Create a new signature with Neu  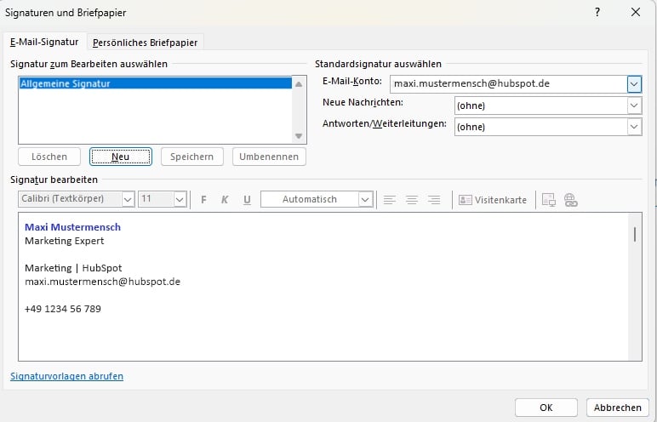pos(121,157)
